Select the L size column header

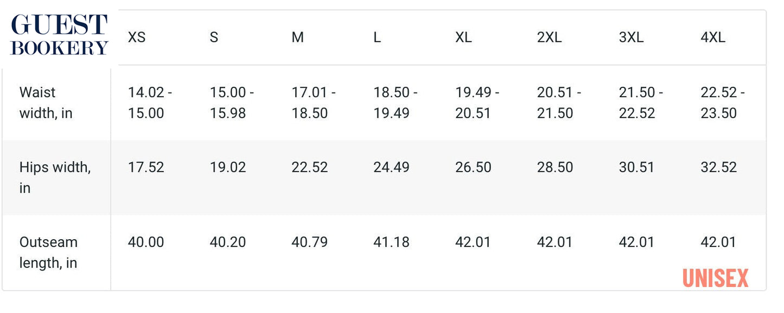pyautogui.click(x=377, y=38)
